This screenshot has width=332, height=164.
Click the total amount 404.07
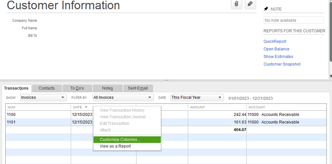[240, 130]
